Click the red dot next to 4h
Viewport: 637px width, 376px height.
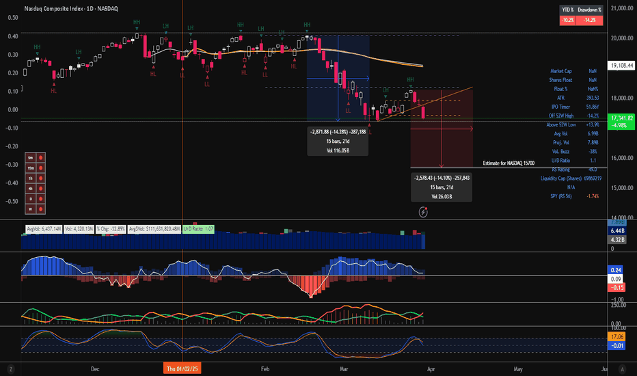(x=40, y=189)
